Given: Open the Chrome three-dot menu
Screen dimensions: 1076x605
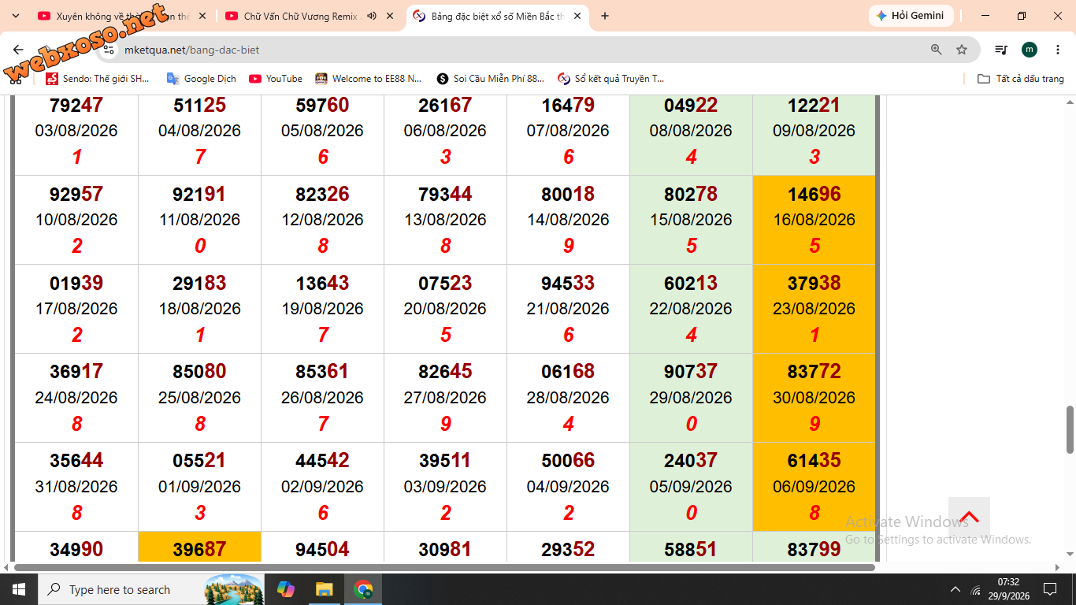Looking at the screenshot, I should [1057, 50].
